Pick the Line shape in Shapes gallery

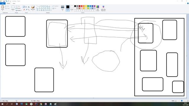[x=38, y=6]
